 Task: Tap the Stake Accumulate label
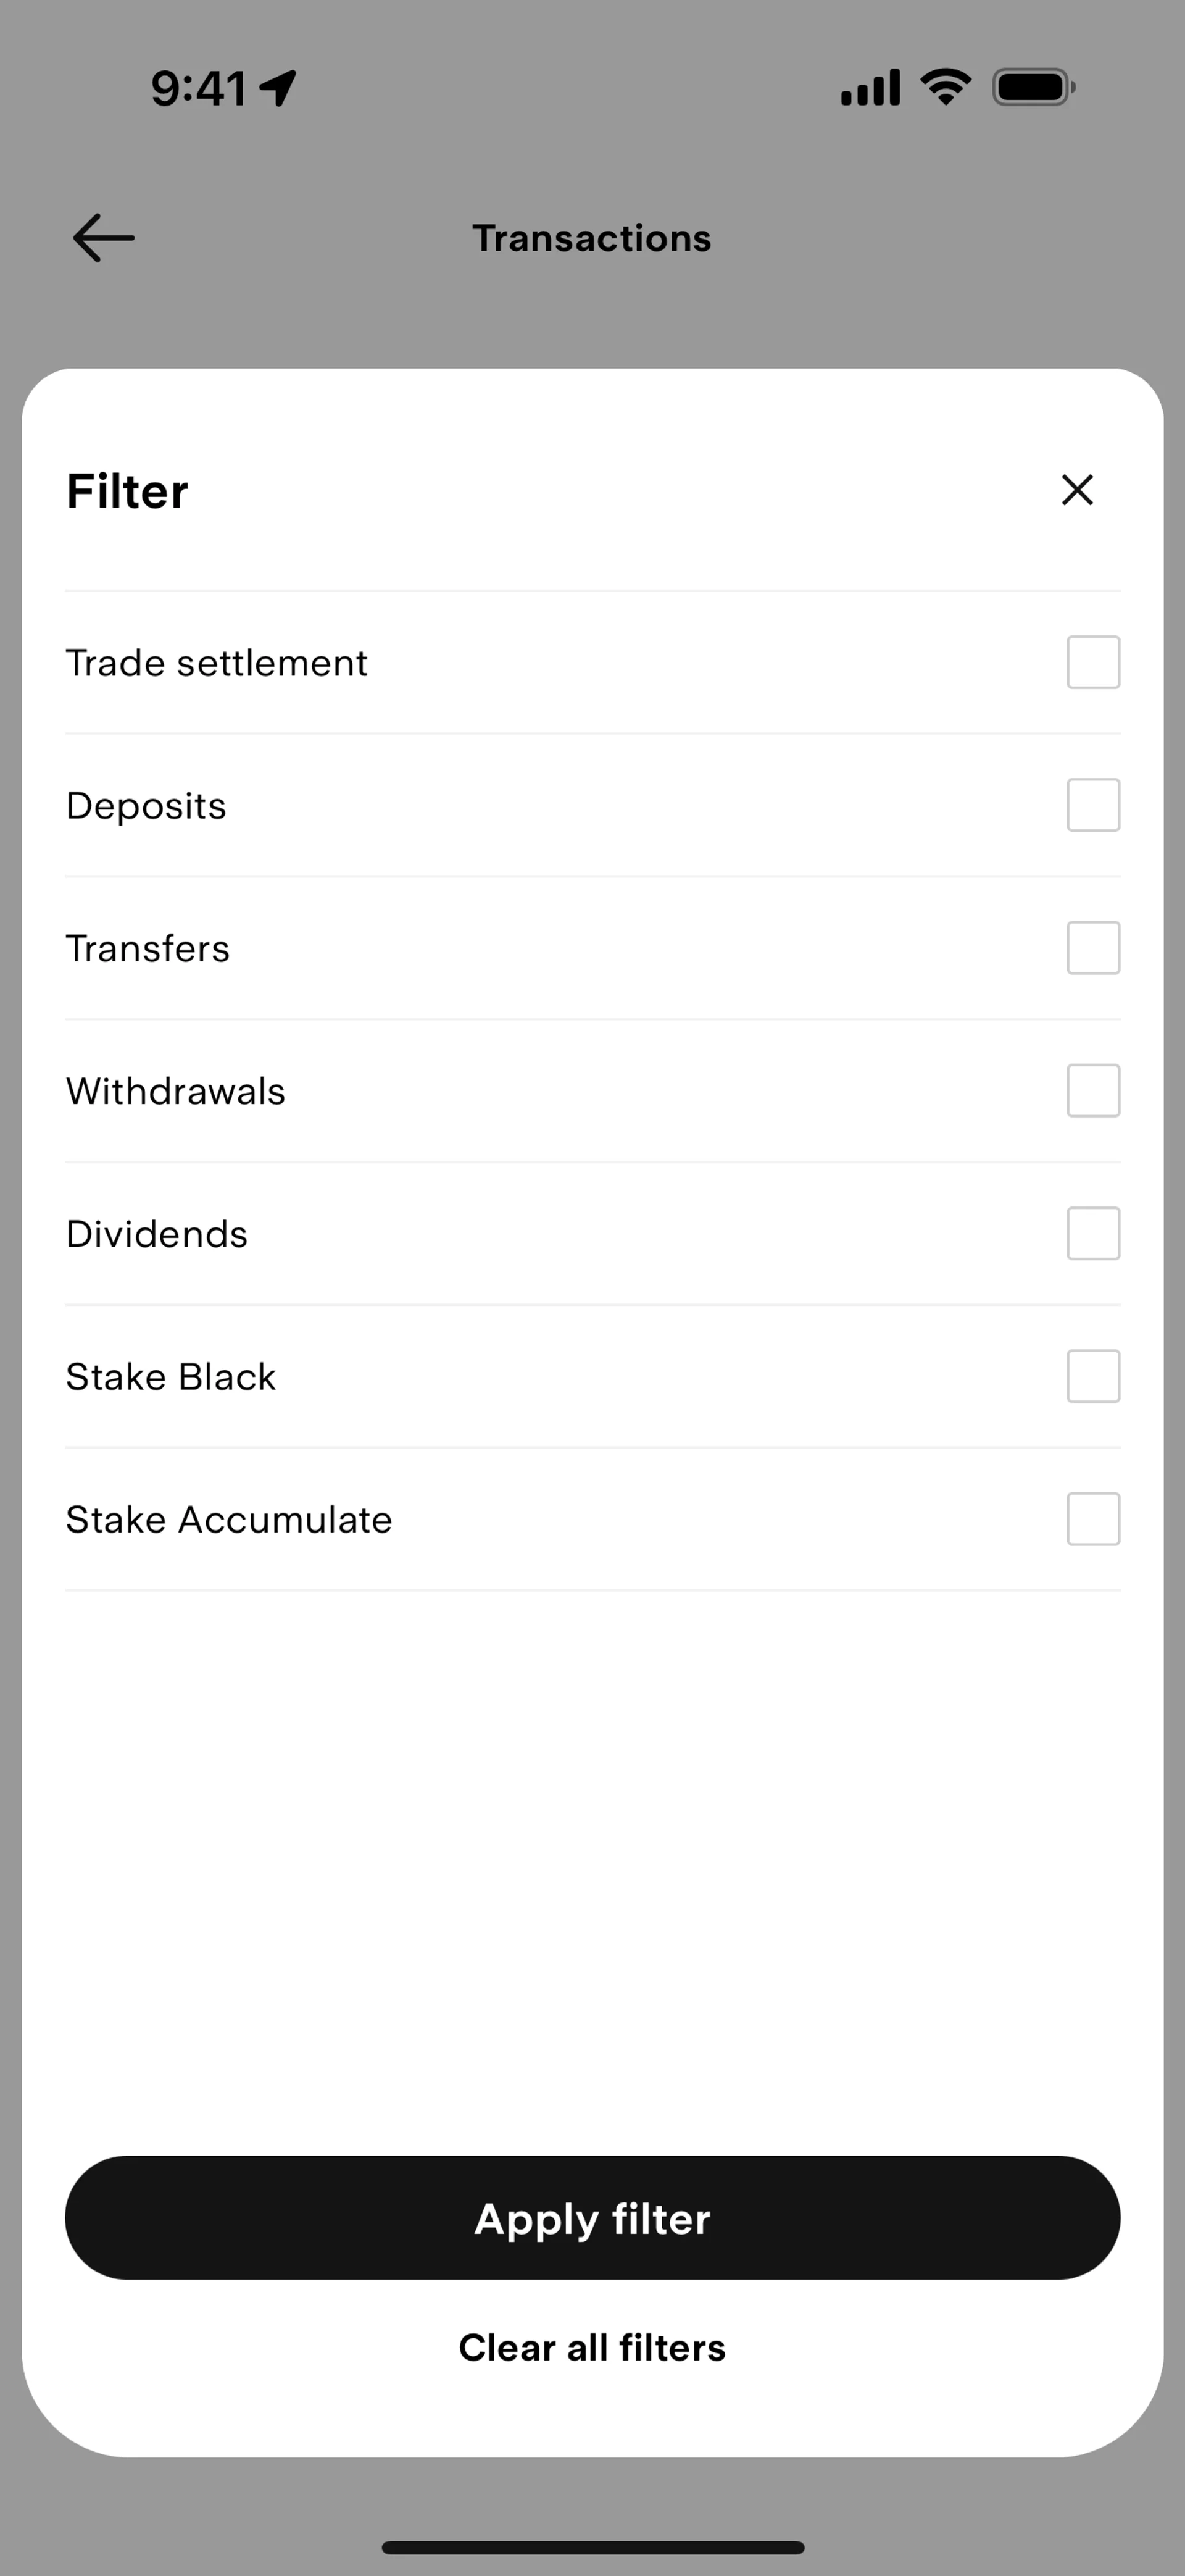(229, 1520)
